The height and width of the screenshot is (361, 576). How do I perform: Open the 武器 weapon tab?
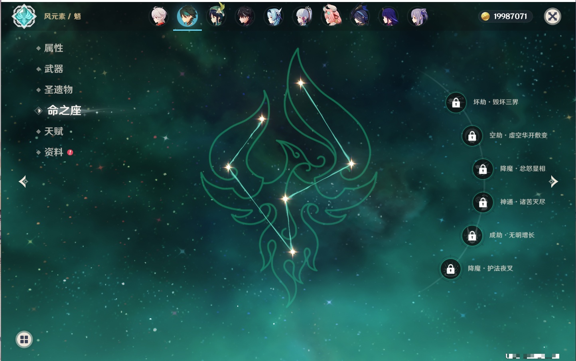coord(53,69)
